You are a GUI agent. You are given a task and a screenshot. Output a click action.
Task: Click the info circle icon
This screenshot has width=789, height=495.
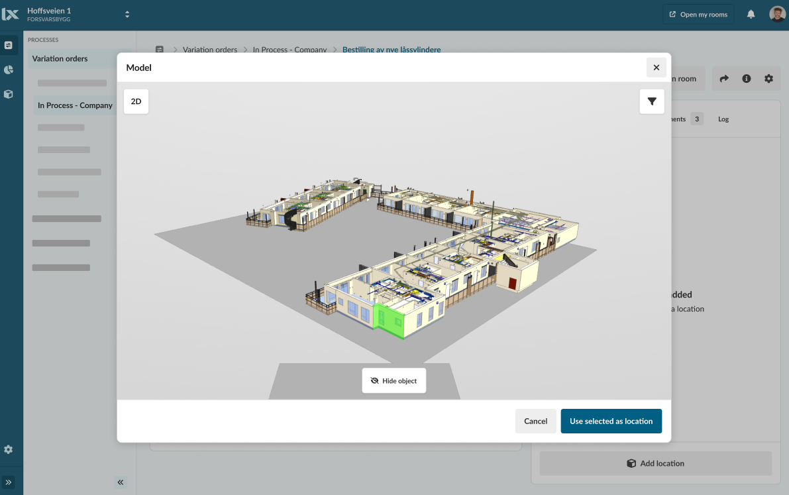click(x=747, y=79)
